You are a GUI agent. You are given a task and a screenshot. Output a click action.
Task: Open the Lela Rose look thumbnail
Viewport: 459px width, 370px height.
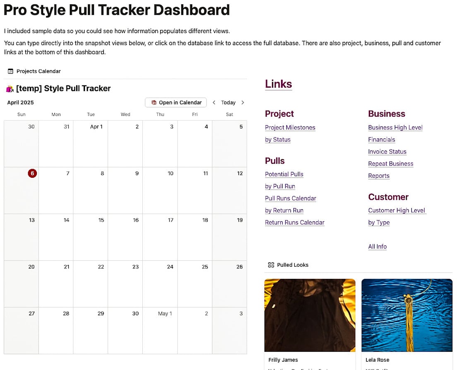pyautogui.click(x=407, y=315)
